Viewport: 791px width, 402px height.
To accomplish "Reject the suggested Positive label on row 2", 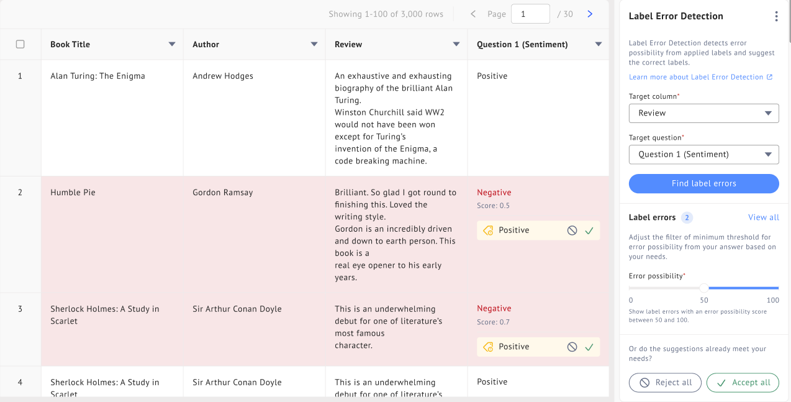I will coord(572,230).
